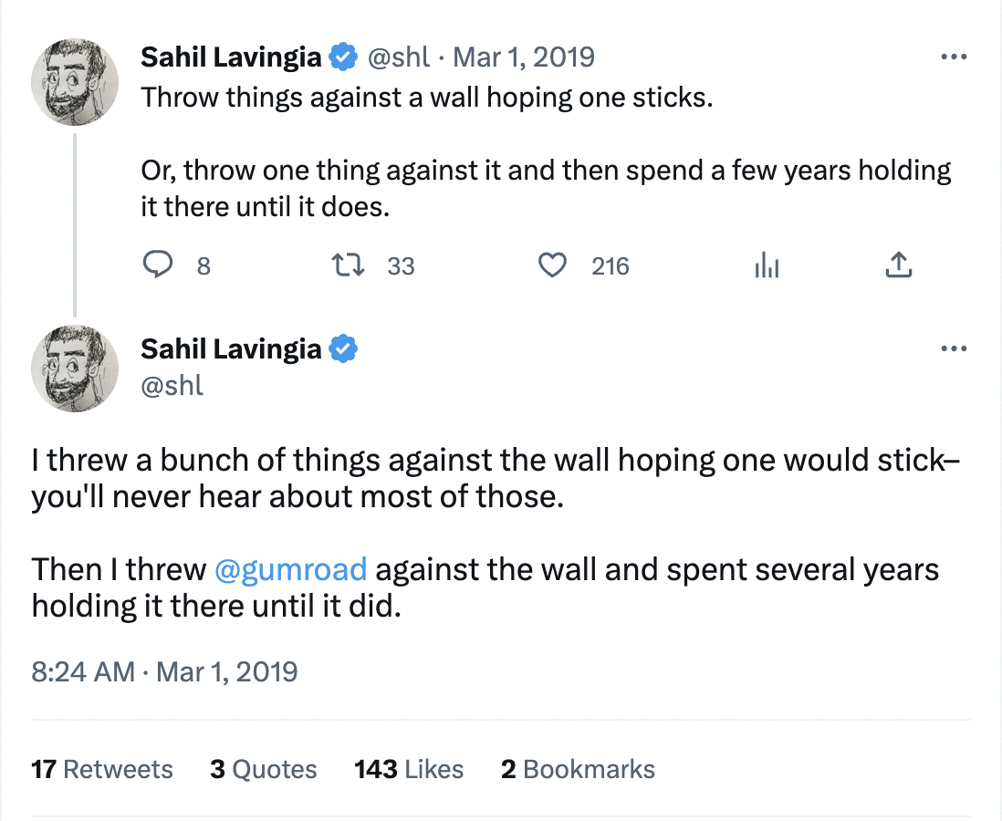Click the @gumroad mention link
Screen dimensions: 1002x821
click(290, 570)
